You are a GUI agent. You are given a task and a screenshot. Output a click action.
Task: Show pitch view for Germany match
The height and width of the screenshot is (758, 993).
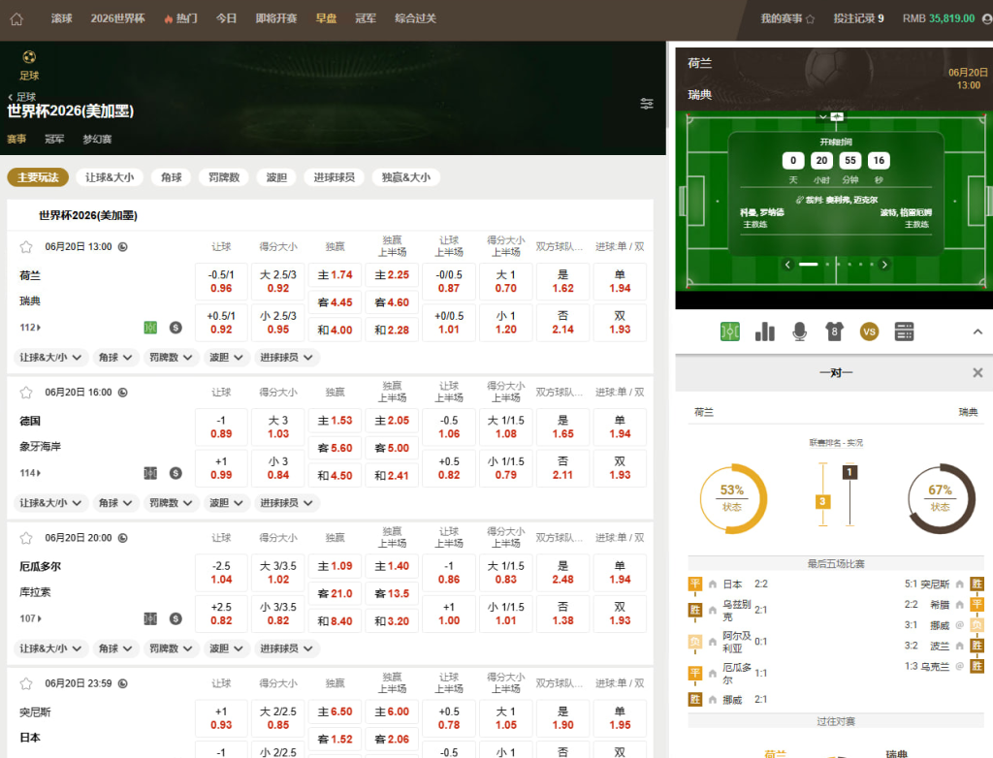click(x=150, y=473)
